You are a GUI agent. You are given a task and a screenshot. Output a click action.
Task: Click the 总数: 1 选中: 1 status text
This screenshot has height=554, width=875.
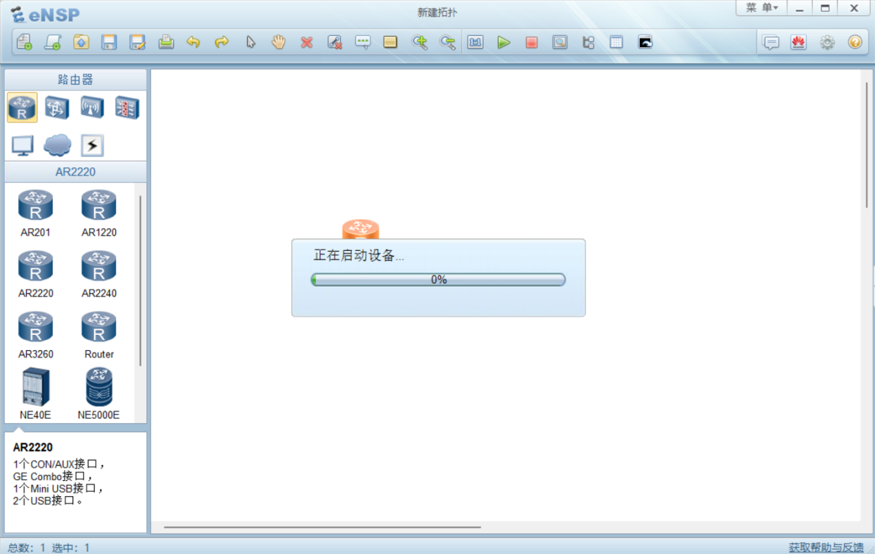49,548
